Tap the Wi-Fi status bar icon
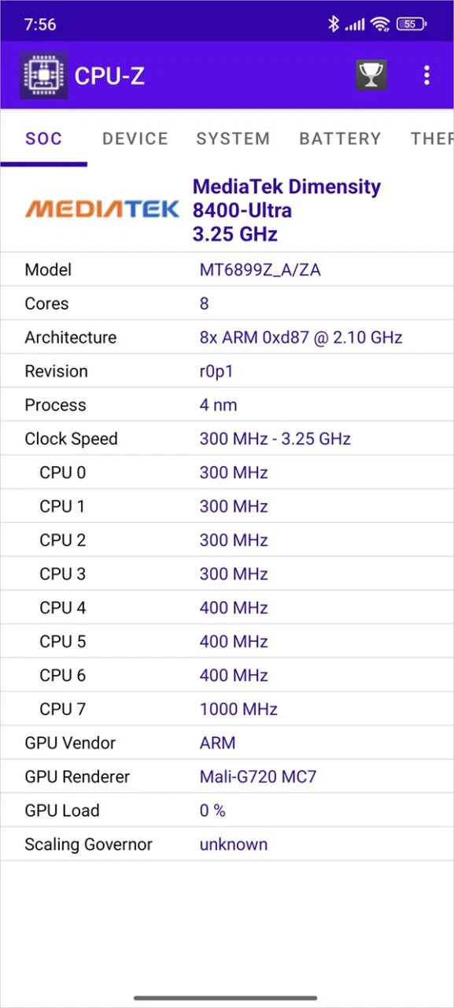The height and width of the screenshot is (1008, 454). pyautogui.click(x=383, y=24)
